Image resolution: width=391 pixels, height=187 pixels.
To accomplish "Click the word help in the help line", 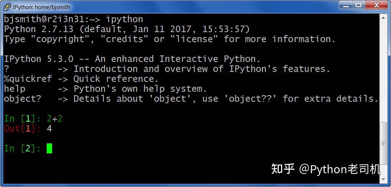I will pyautogui.click(x=15, y=89).
